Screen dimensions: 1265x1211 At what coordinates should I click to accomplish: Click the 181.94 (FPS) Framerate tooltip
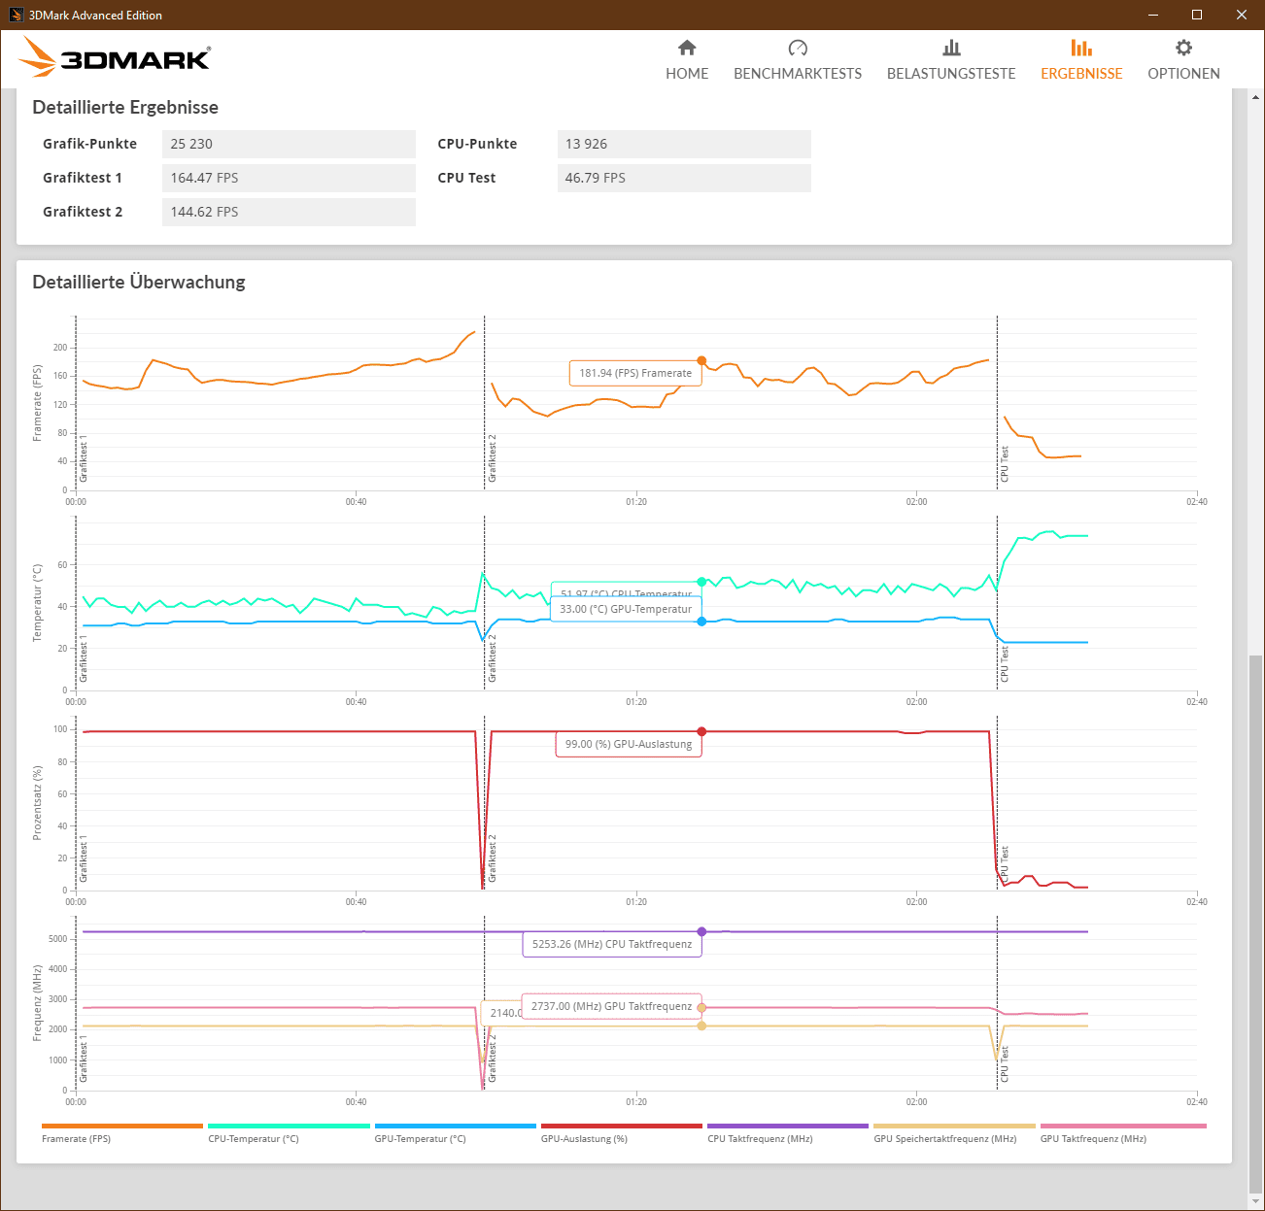click(635, 373)
